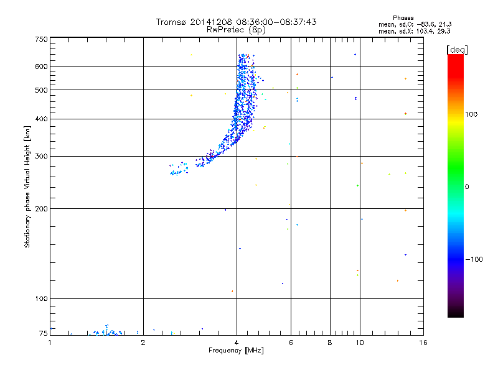Click the x-axis tick label '6'
Viewport: 498px width, 373px height.
(291, 343)
